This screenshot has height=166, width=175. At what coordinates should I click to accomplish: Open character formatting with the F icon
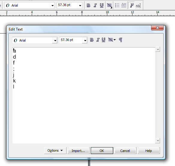coord(132,5)
